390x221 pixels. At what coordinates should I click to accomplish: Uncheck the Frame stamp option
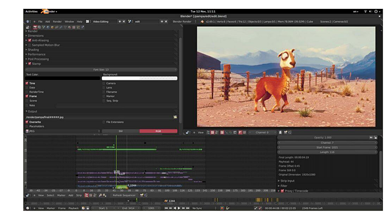coord(27,96)
